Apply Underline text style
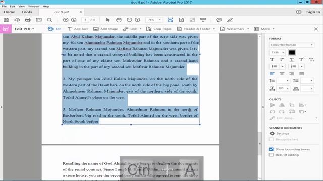 (292, 60)
